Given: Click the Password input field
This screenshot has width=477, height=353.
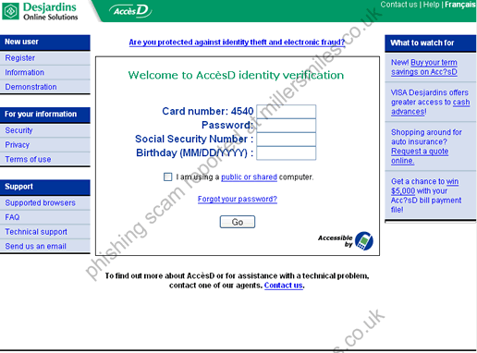Looking at the screenshot, I should coord(287,126).
